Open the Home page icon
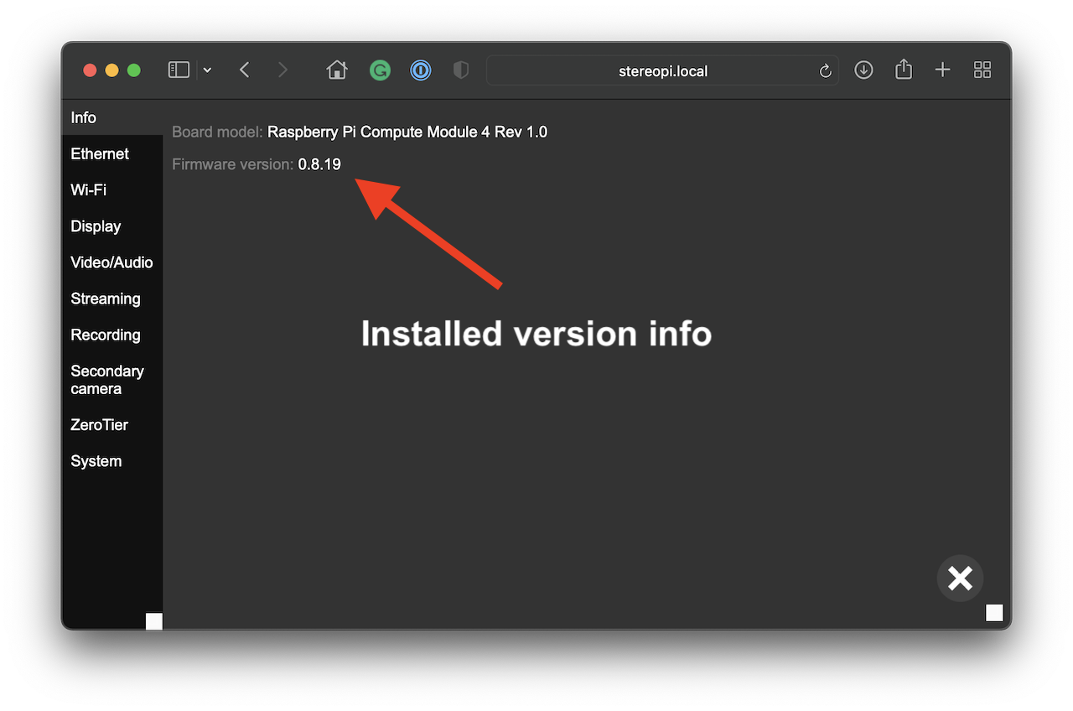1073x711 pixels. point(337,70)
